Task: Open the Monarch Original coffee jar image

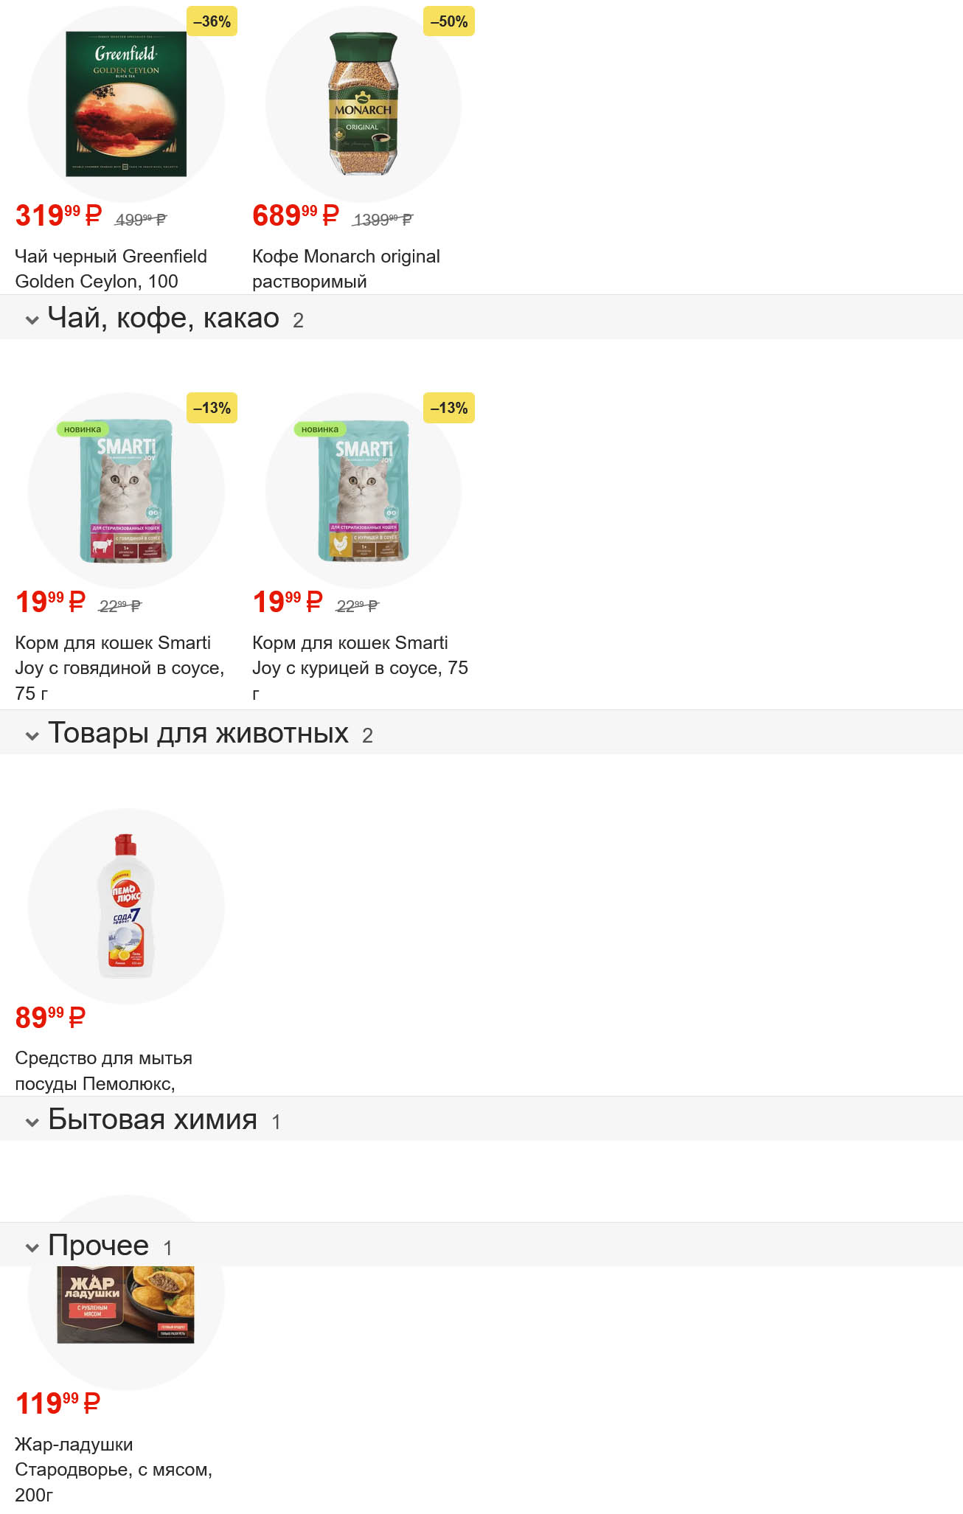Action: click(x=363, y=104)
